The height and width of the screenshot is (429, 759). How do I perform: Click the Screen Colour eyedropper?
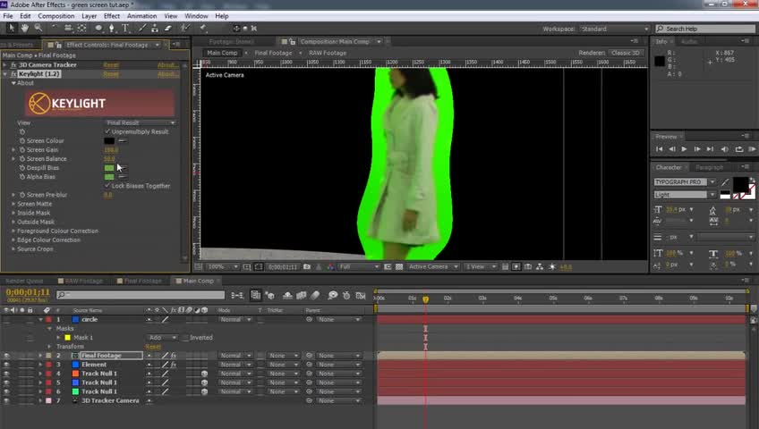coord(123,140)
